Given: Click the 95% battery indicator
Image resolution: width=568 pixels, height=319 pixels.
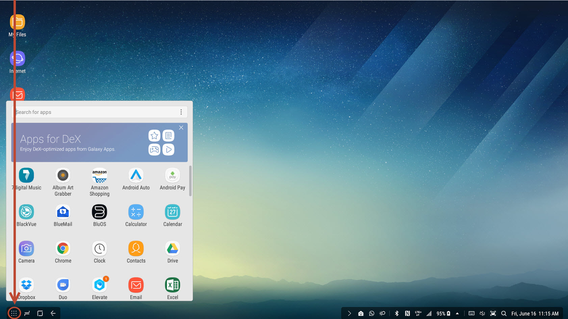Looking at the screenshot, I should (443, 314).
